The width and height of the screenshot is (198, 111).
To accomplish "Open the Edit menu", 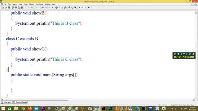I will (x=9, y=4).
